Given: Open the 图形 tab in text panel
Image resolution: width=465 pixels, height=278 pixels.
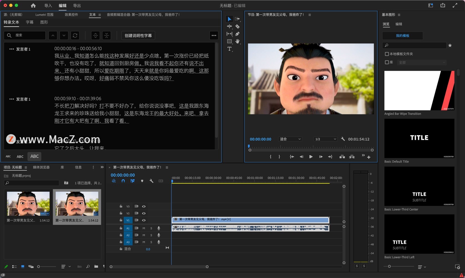Looking at the screenshot, I should (x=44, y=22).
